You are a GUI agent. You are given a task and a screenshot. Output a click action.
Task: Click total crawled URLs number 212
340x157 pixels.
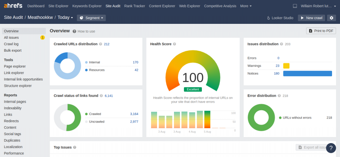click(107, 44)
